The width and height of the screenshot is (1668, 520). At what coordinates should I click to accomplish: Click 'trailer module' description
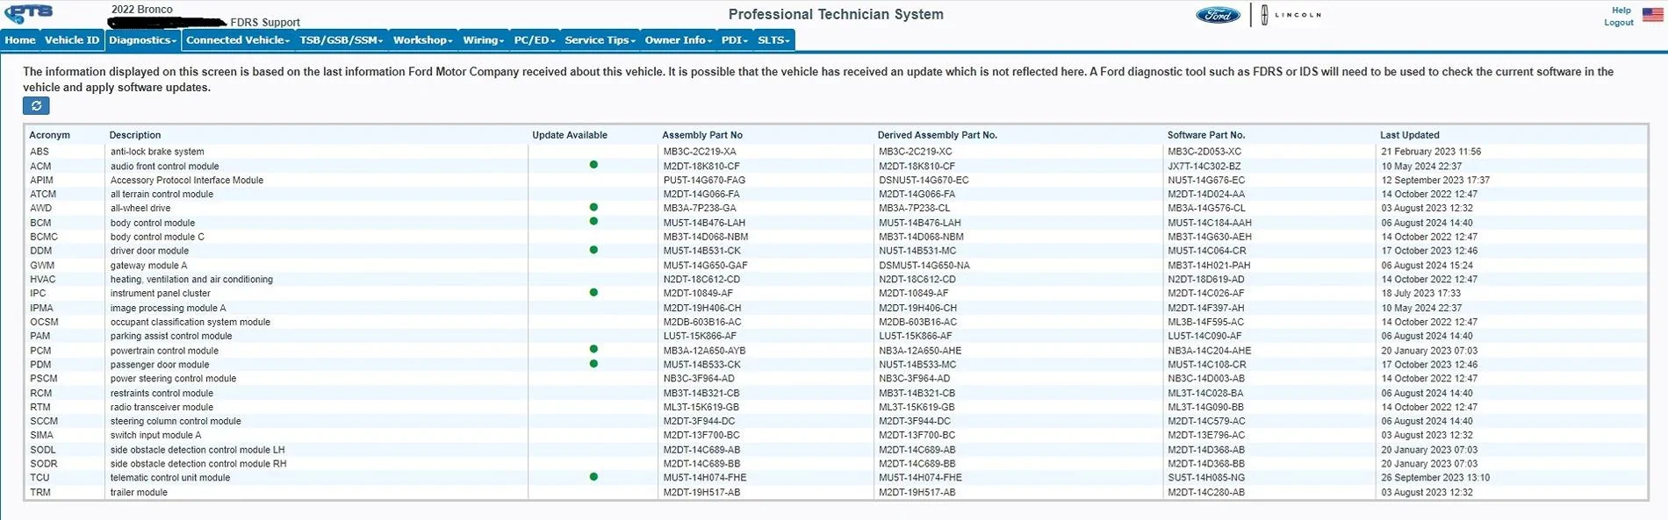coord(139,492)
